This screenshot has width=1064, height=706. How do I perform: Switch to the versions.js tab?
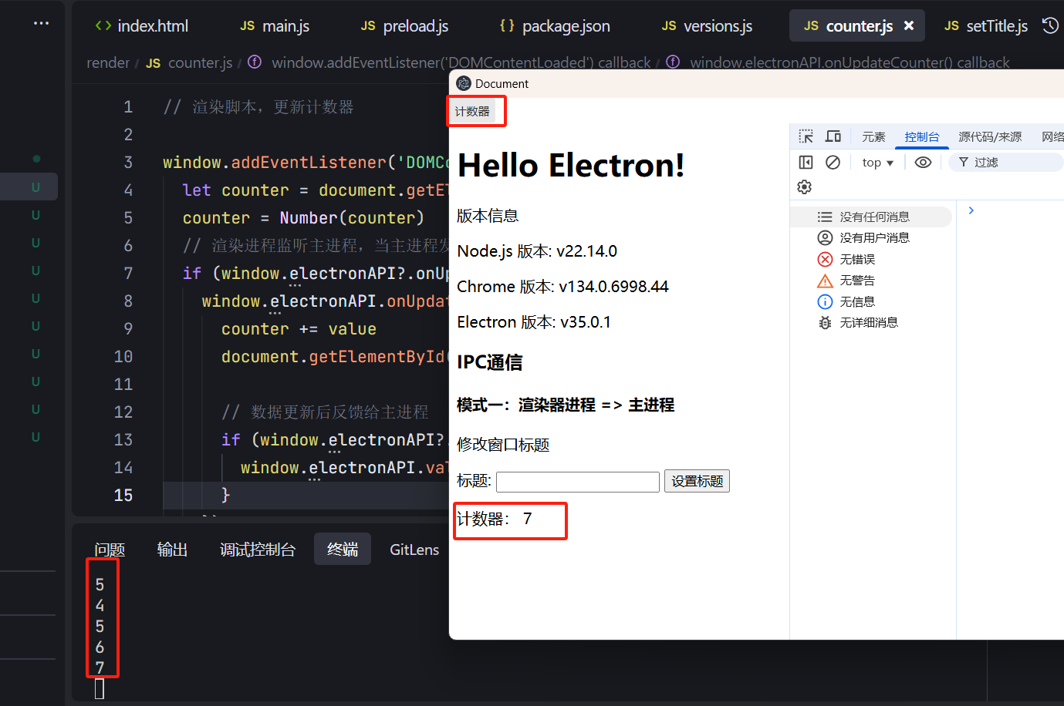click(x=707, y=26)
